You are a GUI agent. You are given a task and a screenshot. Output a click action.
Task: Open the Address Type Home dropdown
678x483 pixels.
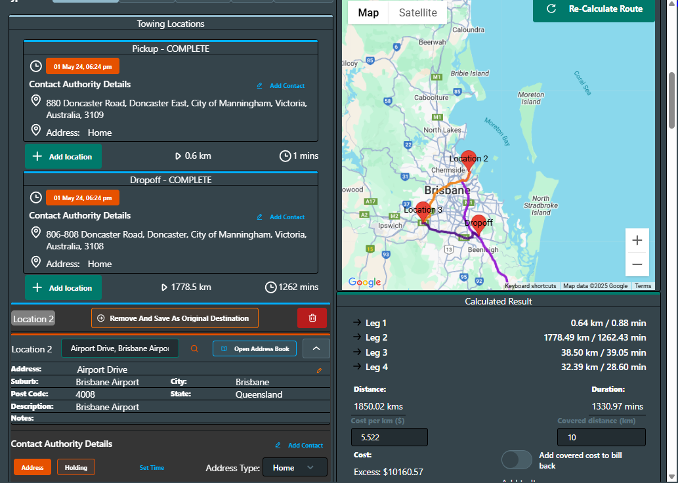295,467
